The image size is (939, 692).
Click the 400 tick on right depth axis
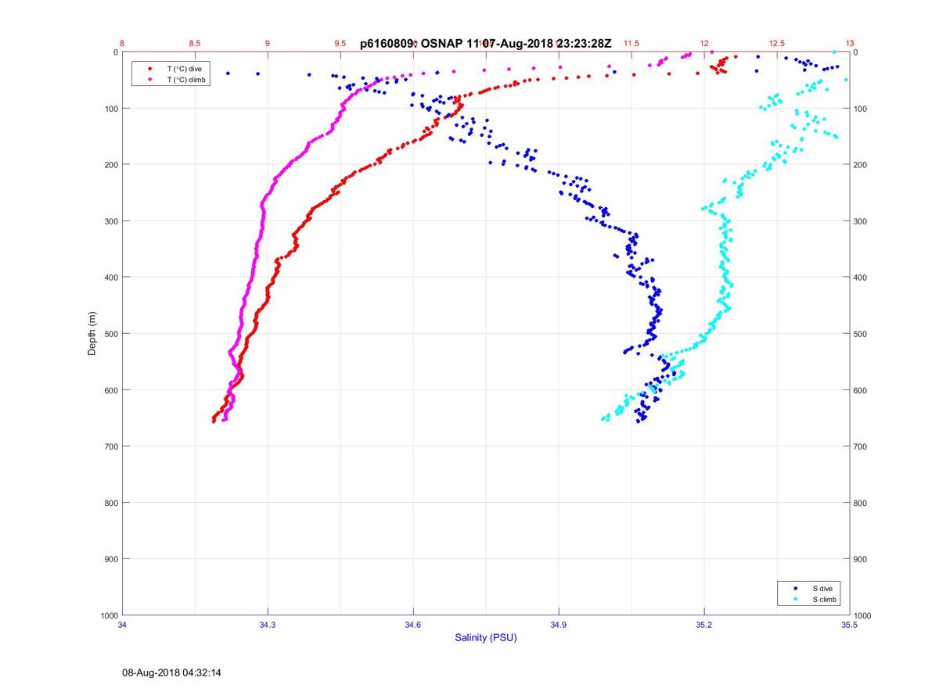pos(861,278)
